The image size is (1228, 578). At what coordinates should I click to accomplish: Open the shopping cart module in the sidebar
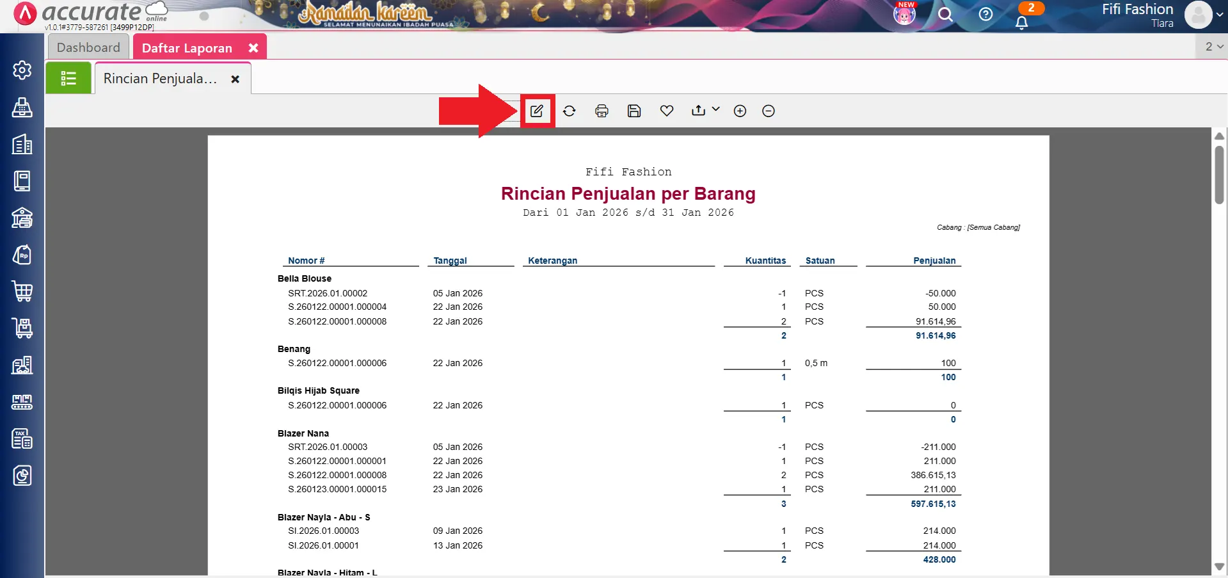22,291
